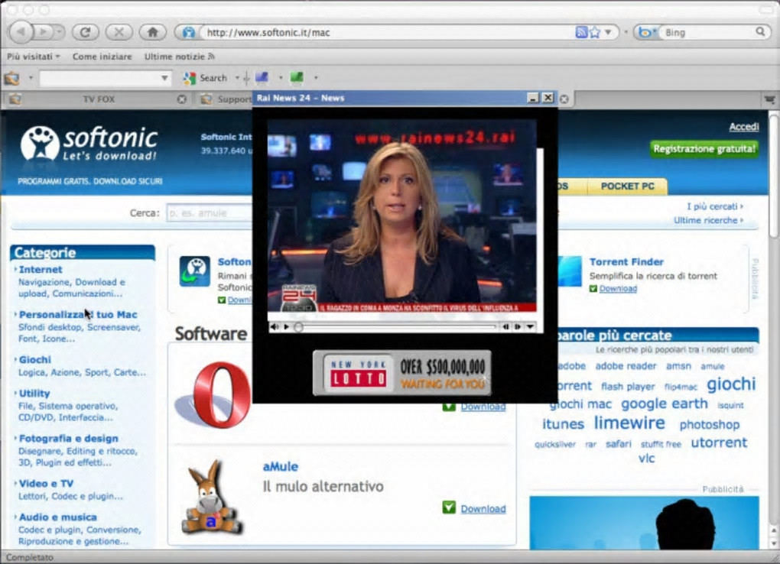This screenshot has height=564, width=780.
Task: Click the green check under Torrent Finder
Action: click(593, 288)
